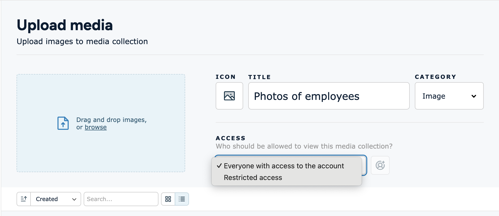
Task: Open the Category dropdown showing Image
Action: (x=449, y=96)
